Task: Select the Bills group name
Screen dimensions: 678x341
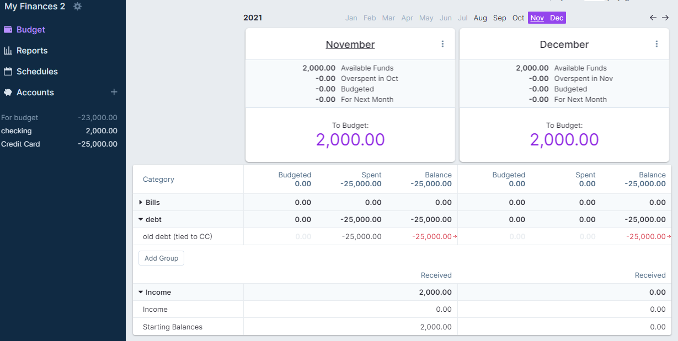Action: pos(153,203)
